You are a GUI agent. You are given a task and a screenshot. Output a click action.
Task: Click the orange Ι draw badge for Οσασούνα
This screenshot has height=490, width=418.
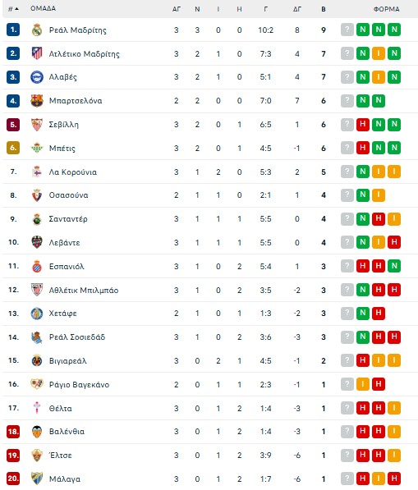(x=379, y=195)
